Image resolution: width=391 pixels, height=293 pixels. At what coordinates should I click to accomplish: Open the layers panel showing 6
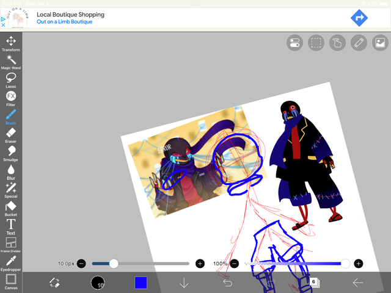tap(314, 282)
